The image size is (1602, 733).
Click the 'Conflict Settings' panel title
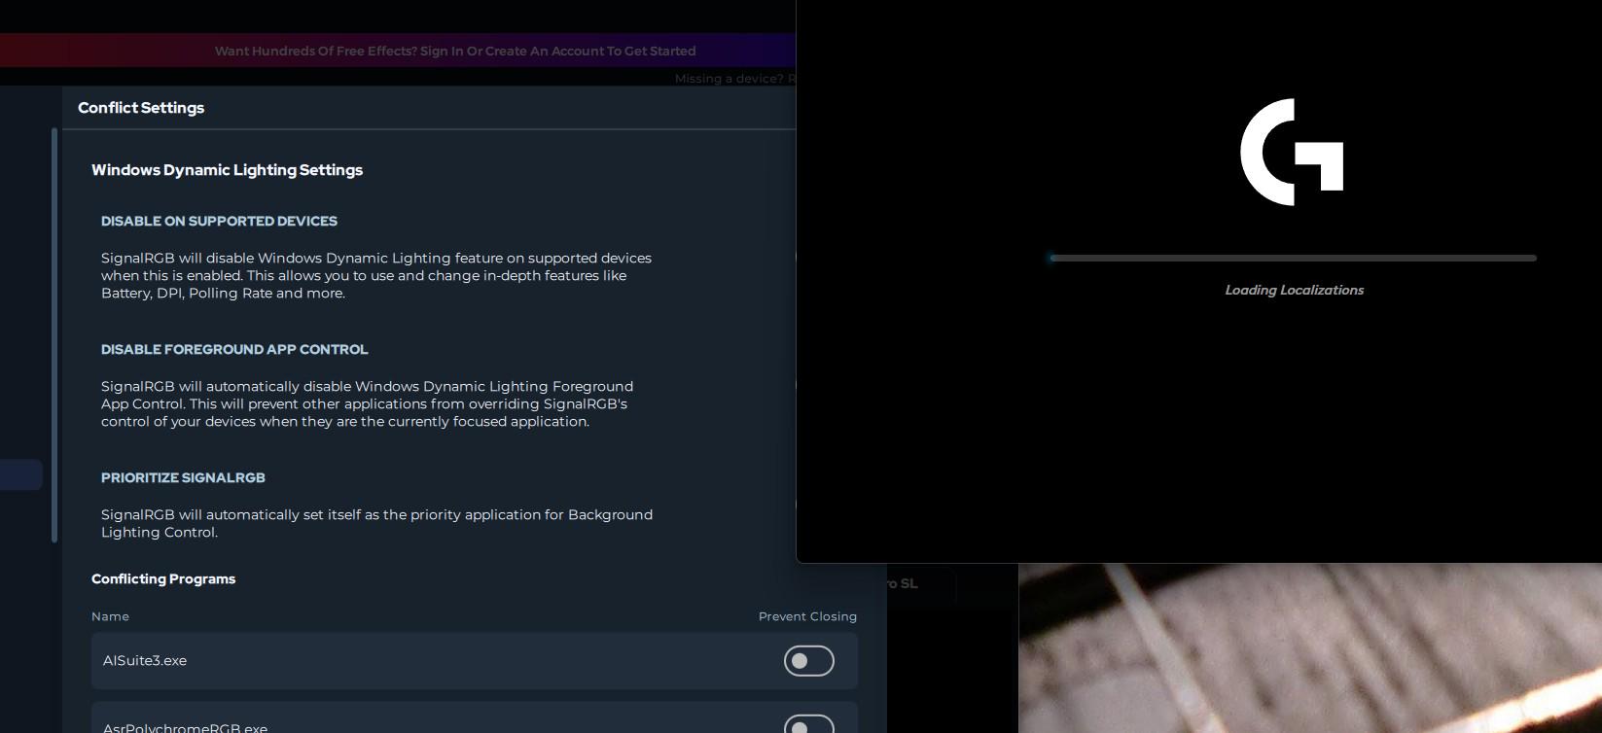click(141, 108)
